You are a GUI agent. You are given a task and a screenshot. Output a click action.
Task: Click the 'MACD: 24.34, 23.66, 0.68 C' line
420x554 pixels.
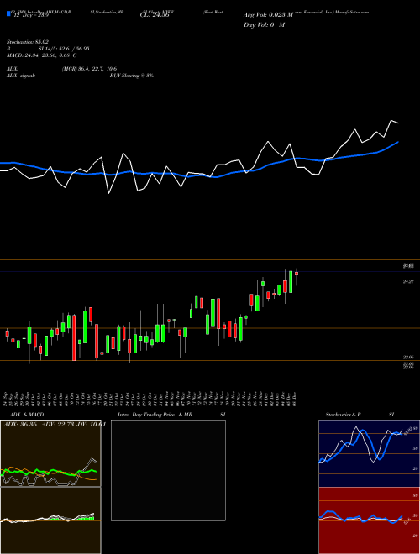click(42, 55)
